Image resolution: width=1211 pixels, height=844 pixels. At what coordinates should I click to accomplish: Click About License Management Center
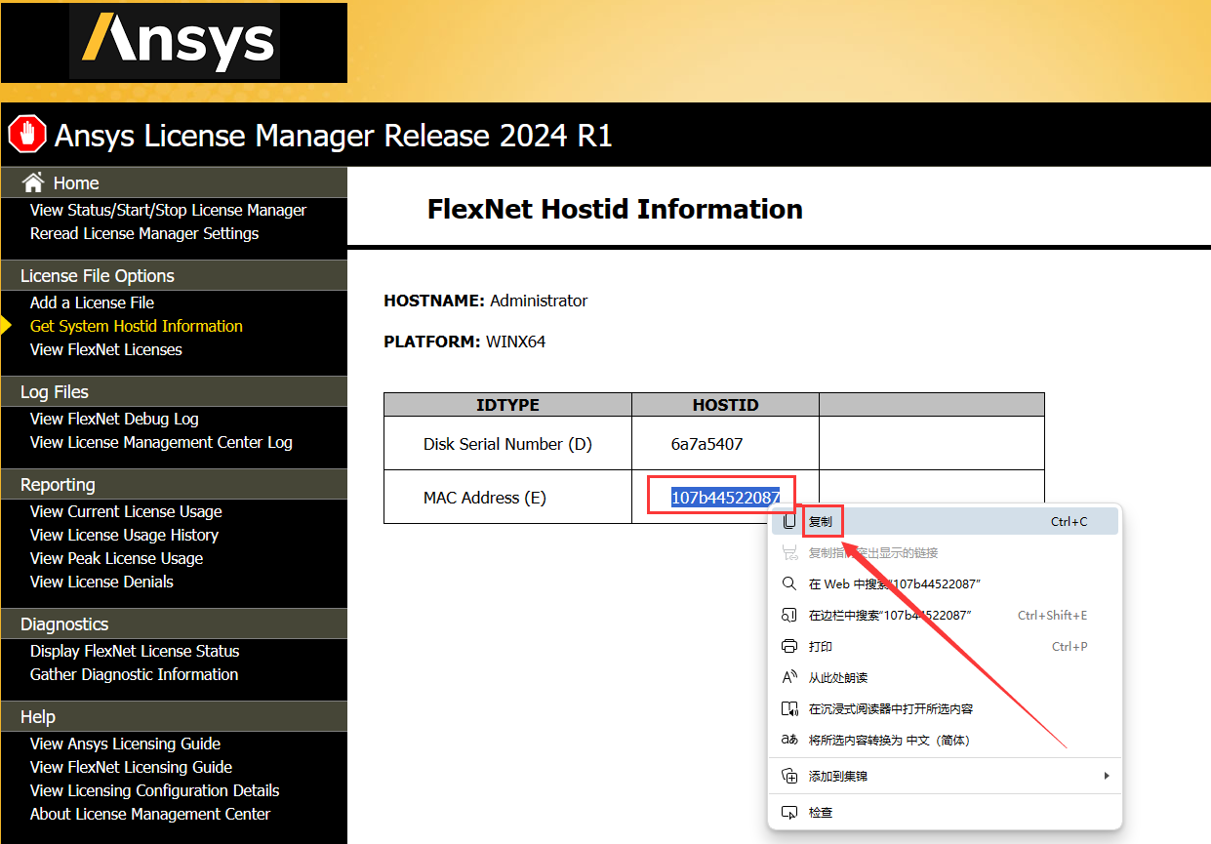click(149, 814)
